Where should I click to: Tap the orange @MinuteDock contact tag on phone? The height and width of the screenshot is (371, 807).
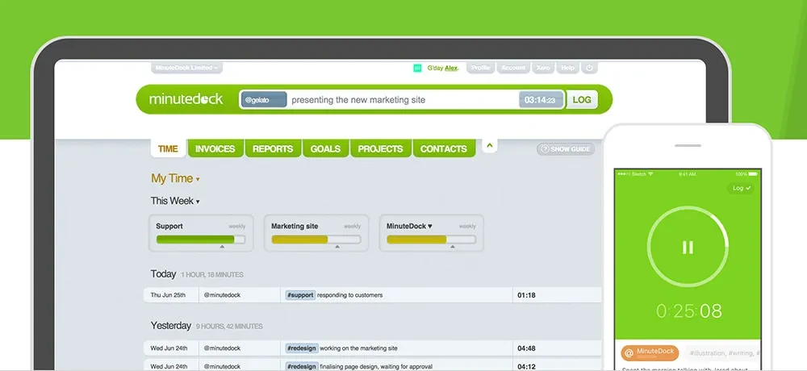click(x=650, y=353)
